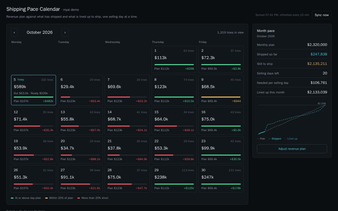Click the Still to ship value $2,135,211

(x=317, y=64)
